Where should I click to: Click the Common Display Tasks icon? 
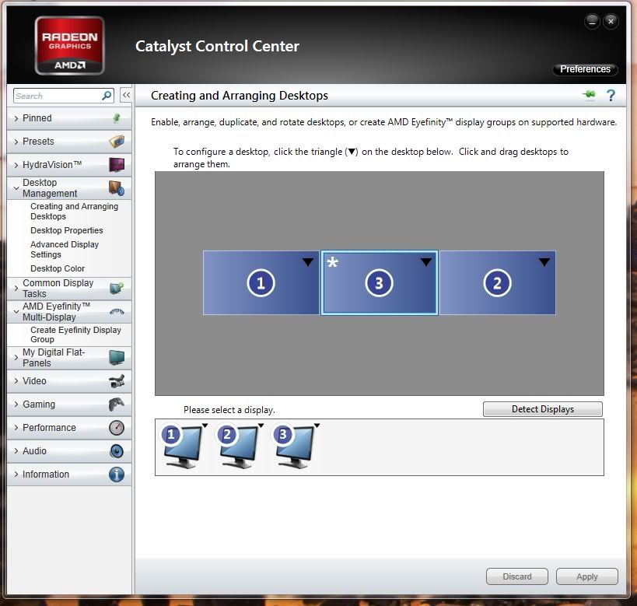[117, 288]
